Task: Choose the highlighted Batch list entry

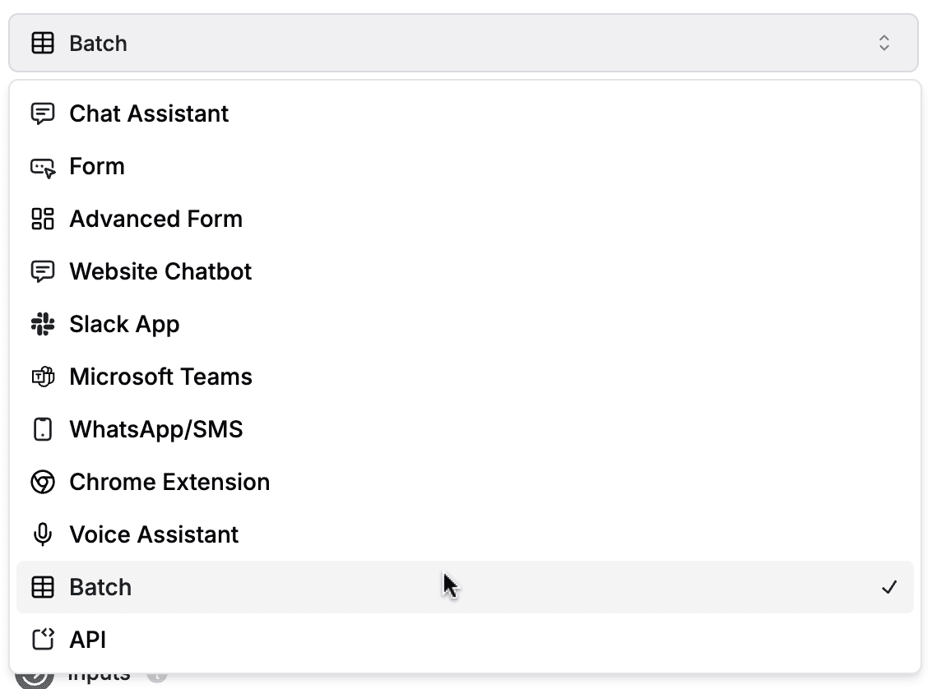Action: (465, 587)
